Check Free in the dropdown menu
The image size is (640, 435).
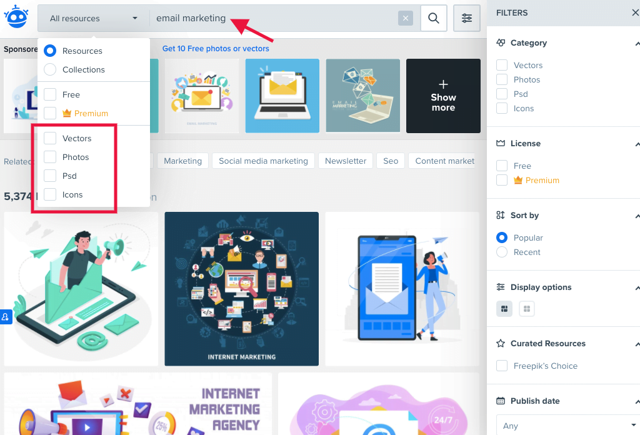50,94
